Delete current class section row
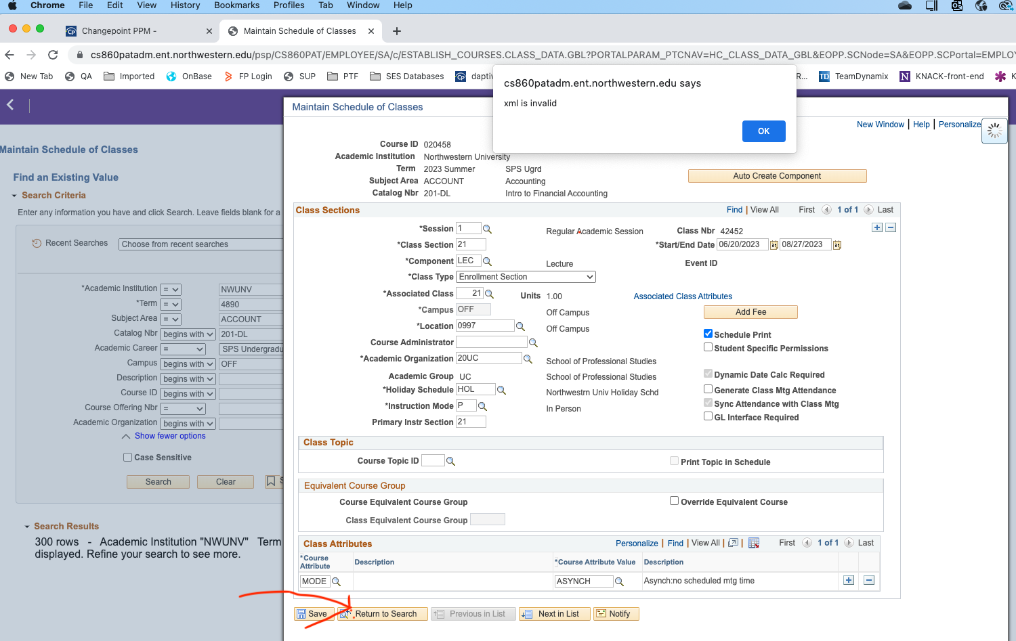This screenshot has width=1016, height=641. [891, 227]
